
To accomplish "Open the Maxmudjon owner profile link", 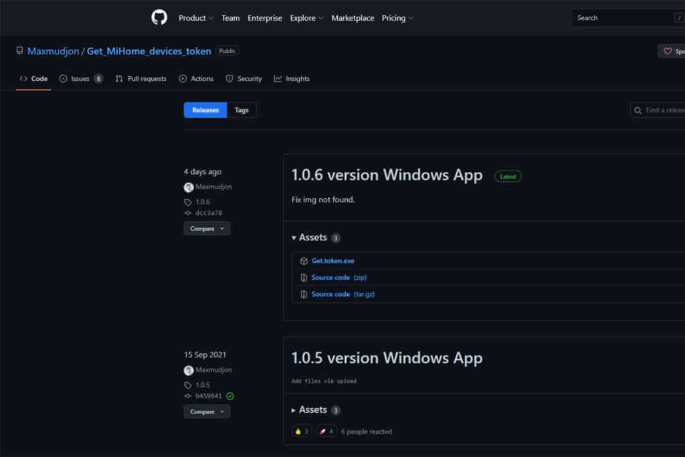I will [x=54, y=51].
